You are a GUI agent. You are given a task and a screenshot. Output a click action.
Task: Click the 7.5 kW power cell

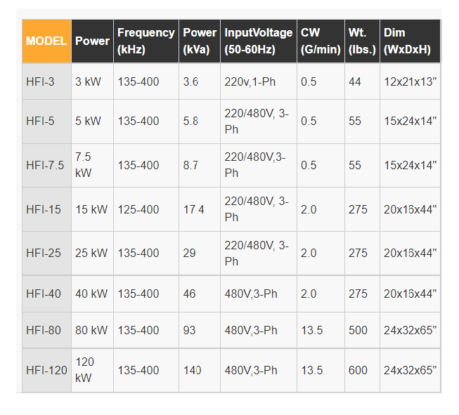92,165
